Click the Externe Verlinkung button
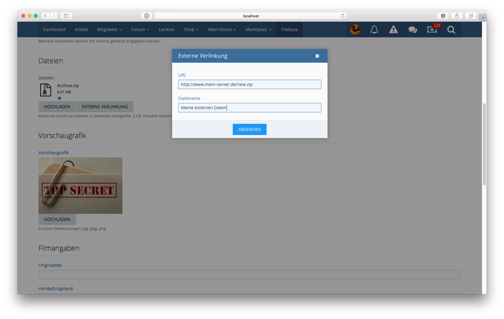 tap(105, 107)
